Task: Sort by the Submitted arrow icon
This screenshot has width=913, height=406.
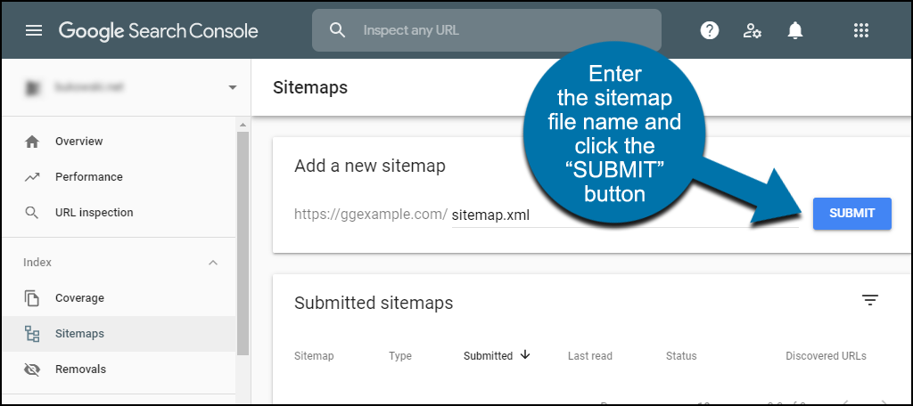Action: [525, 355]
